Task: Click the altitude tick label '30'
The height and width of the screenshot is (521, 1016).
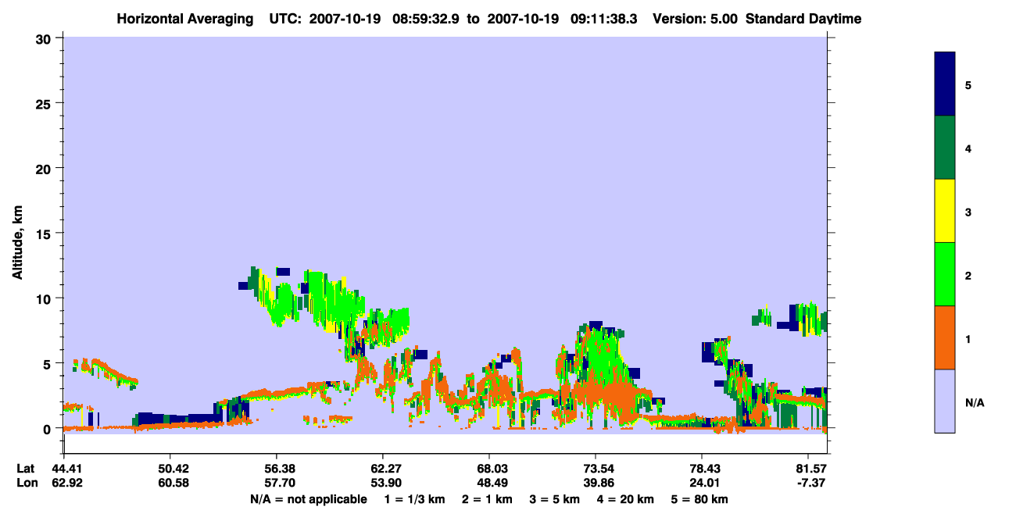Action: point(45,38)
